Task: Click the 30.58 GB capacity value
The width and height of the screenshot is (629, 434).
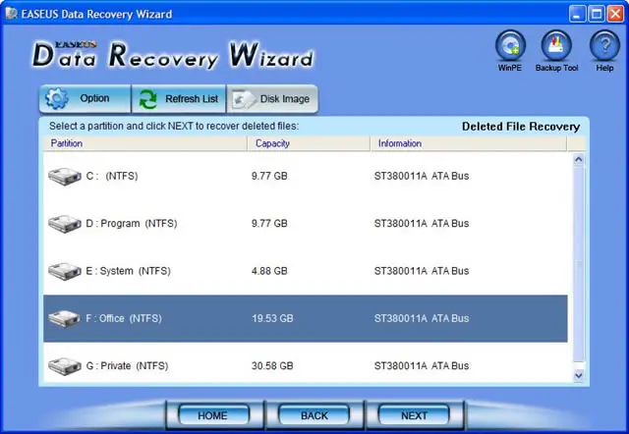Action: point(272,366)
